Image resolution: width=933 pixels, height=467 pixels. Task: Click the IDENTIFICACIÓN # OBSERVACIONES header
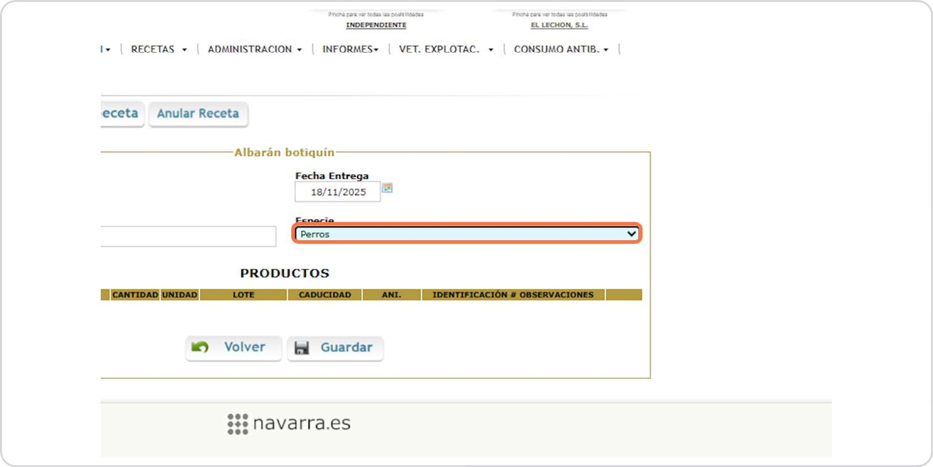pyautogui.click(x=513, y=295)
